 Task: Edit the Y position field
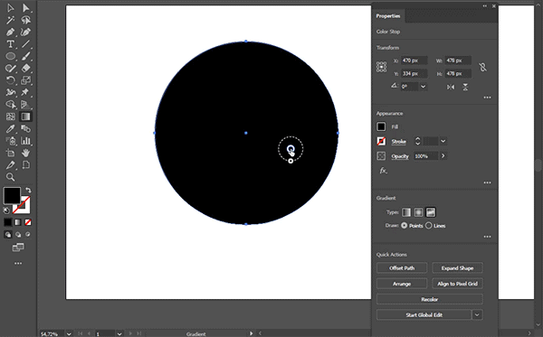click(414, 73)
